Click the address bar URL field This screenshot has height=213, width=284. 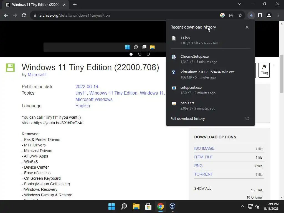pyautogui.click(x=127, y=16)
